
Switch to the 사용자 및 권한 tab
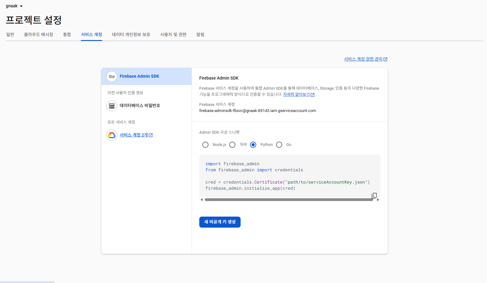click(x=173, y=35)
